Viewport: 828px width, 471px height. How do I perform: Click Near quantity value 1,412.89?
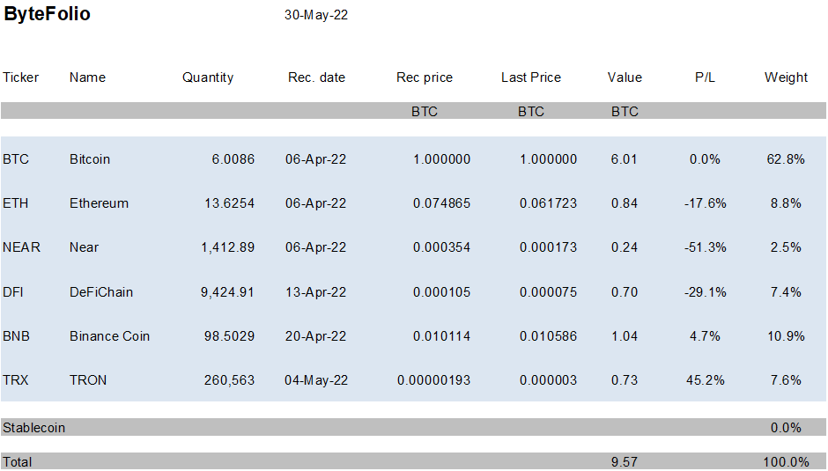tap(227, 247)
